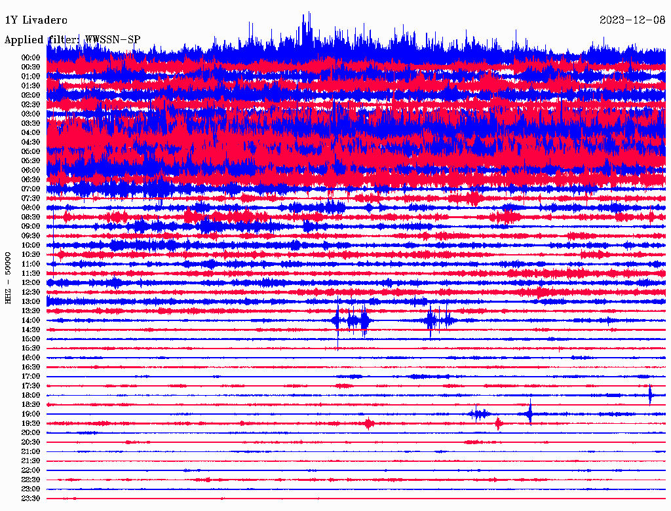The image size is (671, 511).
Task: Select the 05:30 time label
Action: tap(30, 161)
